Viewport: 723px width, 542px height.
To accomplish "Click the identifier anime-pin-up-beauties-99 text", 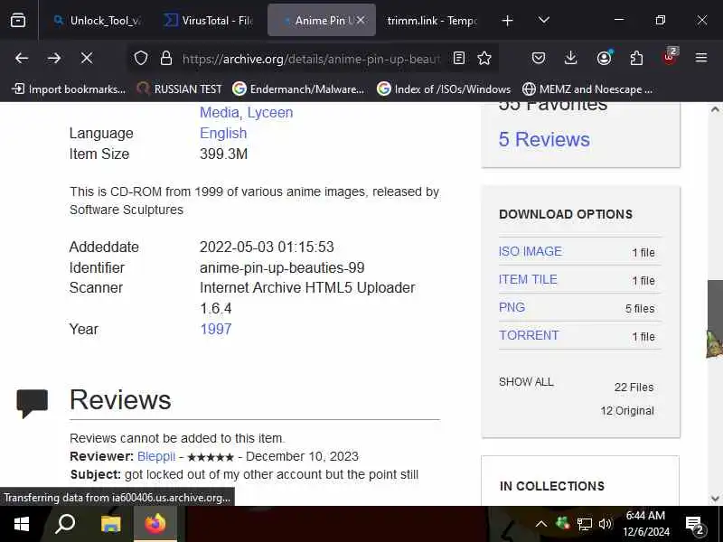I will tap(282, 267).
